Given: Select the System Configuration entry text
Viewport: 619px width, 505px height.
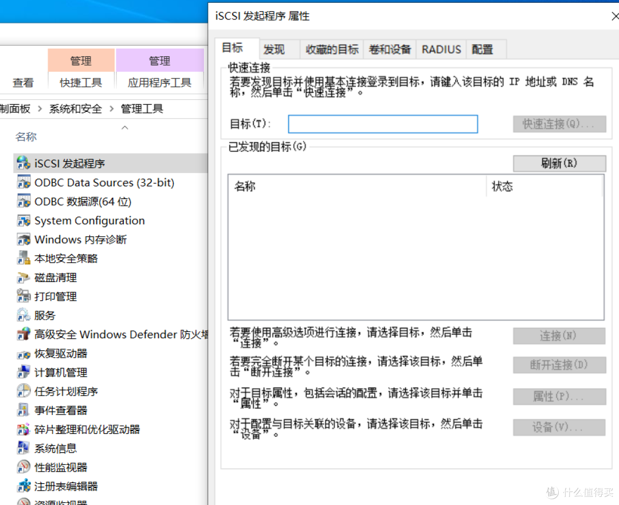Looking at the screenshot, I should pos(89,220).
